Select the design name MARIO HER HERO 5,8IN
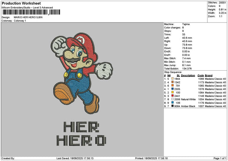Viewport: 228px width, 161px height. coord(28,17)
